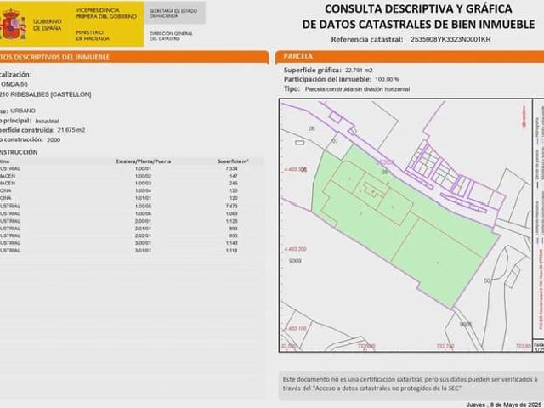Click the '2/00/01' table cell
The width and height of the screenshot is (544, 408).
pos(144,221)
